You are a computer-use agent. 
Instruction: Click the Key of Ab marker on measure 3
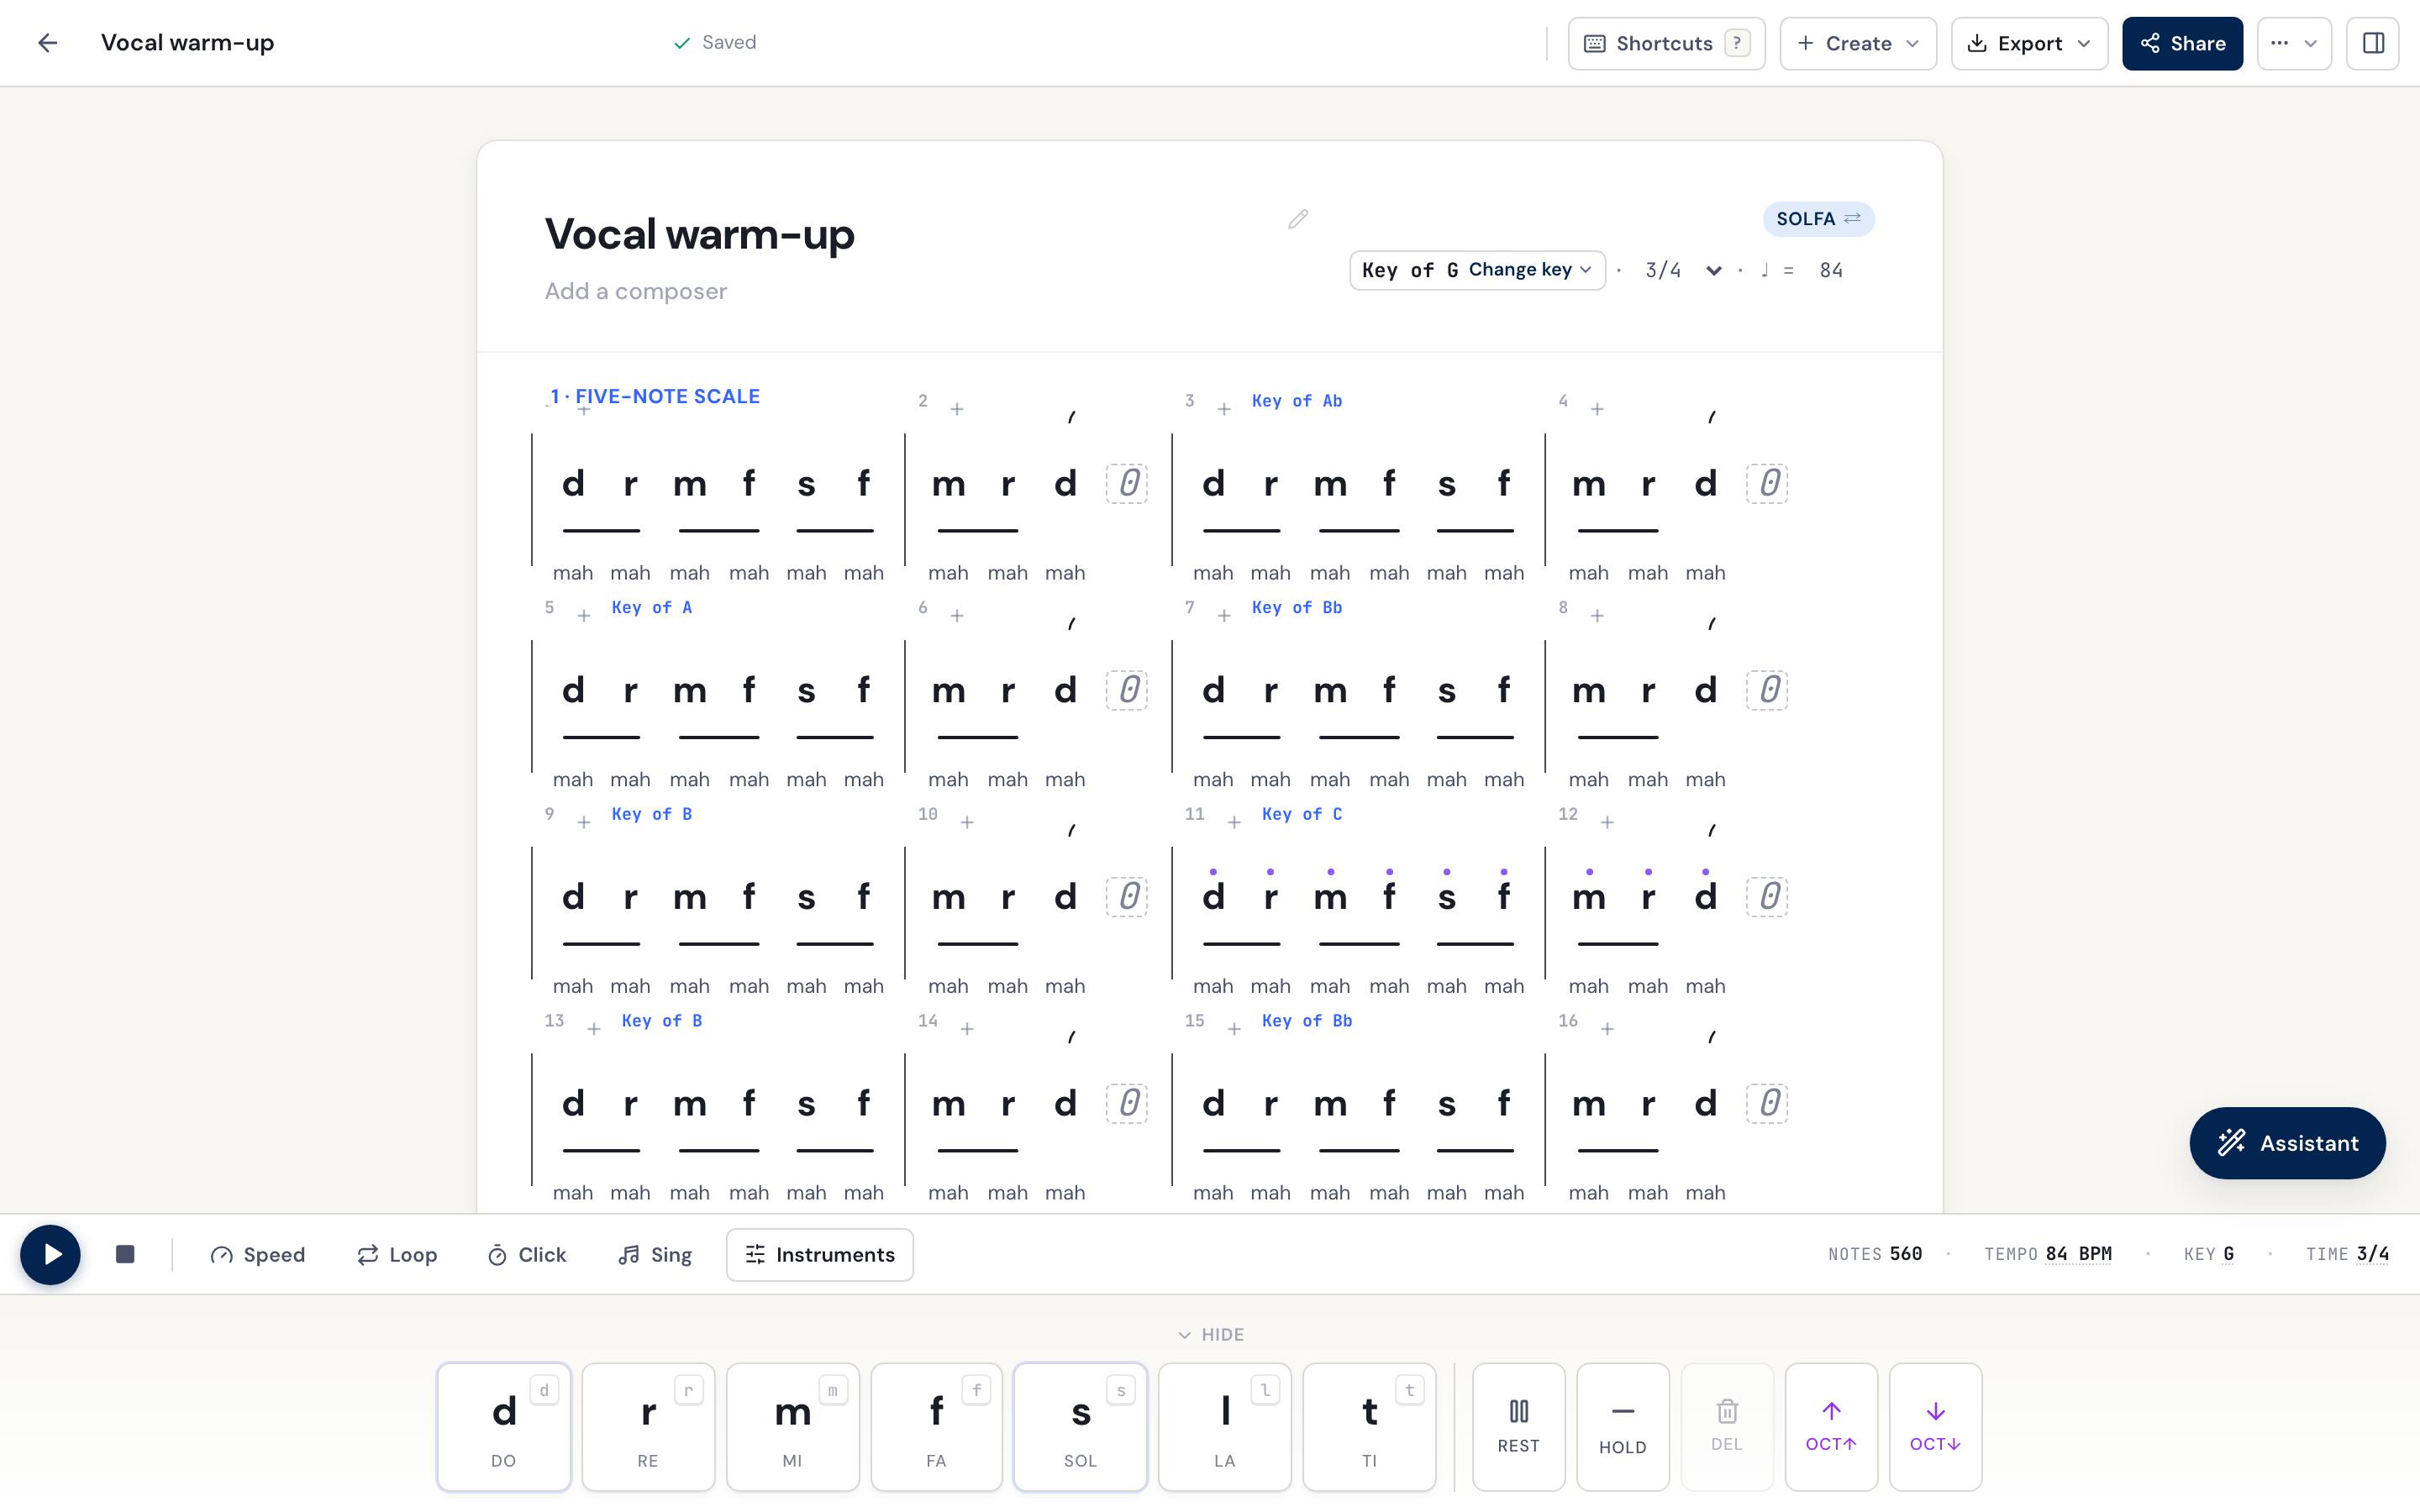1297,401
